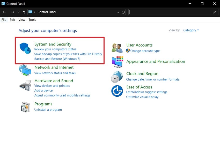
Task: Open Appearance and Personalization heading link
Action: tap(156, 62)
